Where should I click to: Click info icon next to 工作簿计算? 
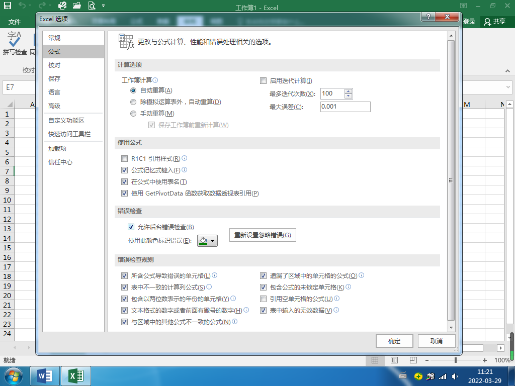pos(155,80)
